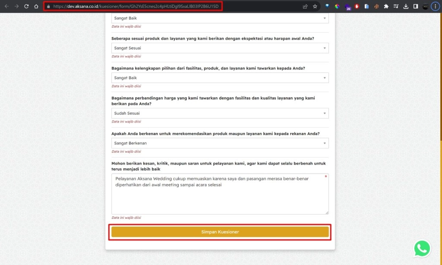Expand the "Sangat Baik" kelengkapan fasilitas dropdown

pos(220,78)
